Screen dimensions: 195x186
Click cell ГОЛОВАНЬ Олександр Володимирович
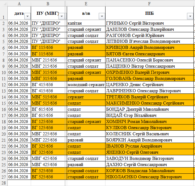(x=149, y=78)
